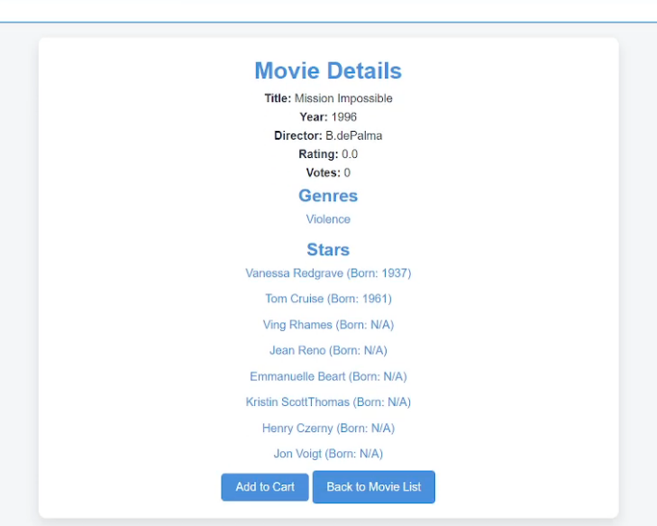The width and height of the screenshot is (657, 526).
Task: Click the Votes value 0
Action: (x=347, y=173)
